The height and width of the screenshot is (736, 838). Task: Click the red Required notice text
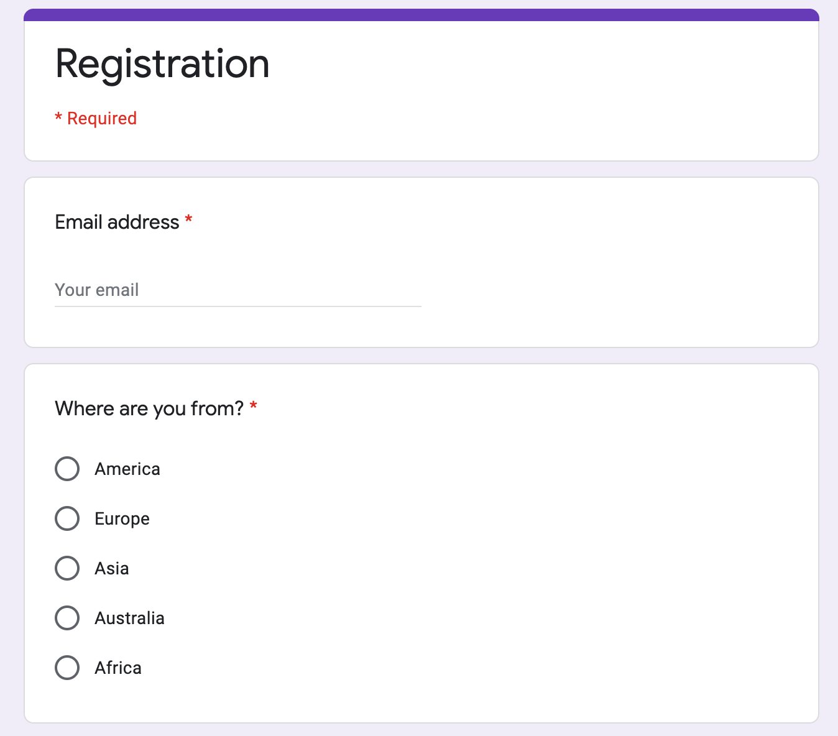point(102,119)
